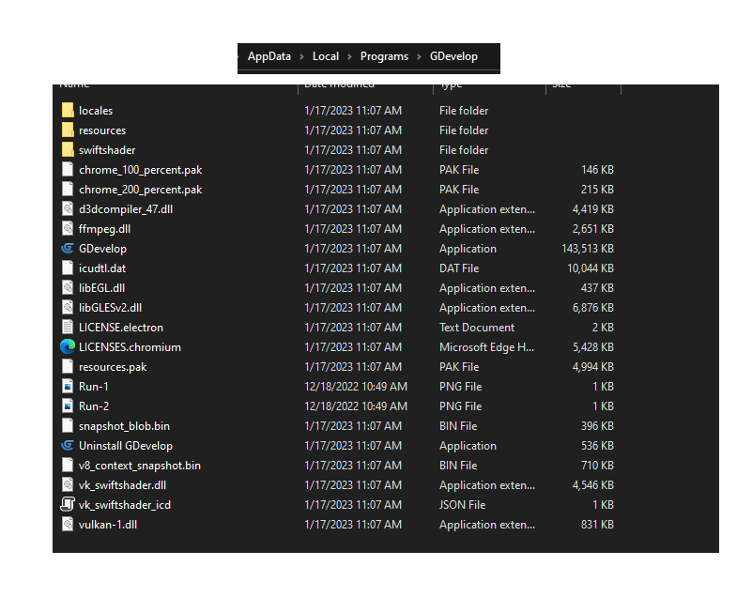Image resolution: width=752 pixels, height=597 pixels.
Task: Click the Uninstall GDevelop application icon
Action: [x=68, y=446]
